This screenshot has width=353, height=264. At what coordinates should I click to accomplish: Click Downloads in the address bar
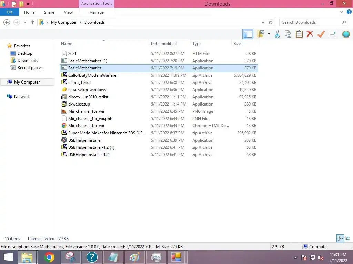[94, 22]
